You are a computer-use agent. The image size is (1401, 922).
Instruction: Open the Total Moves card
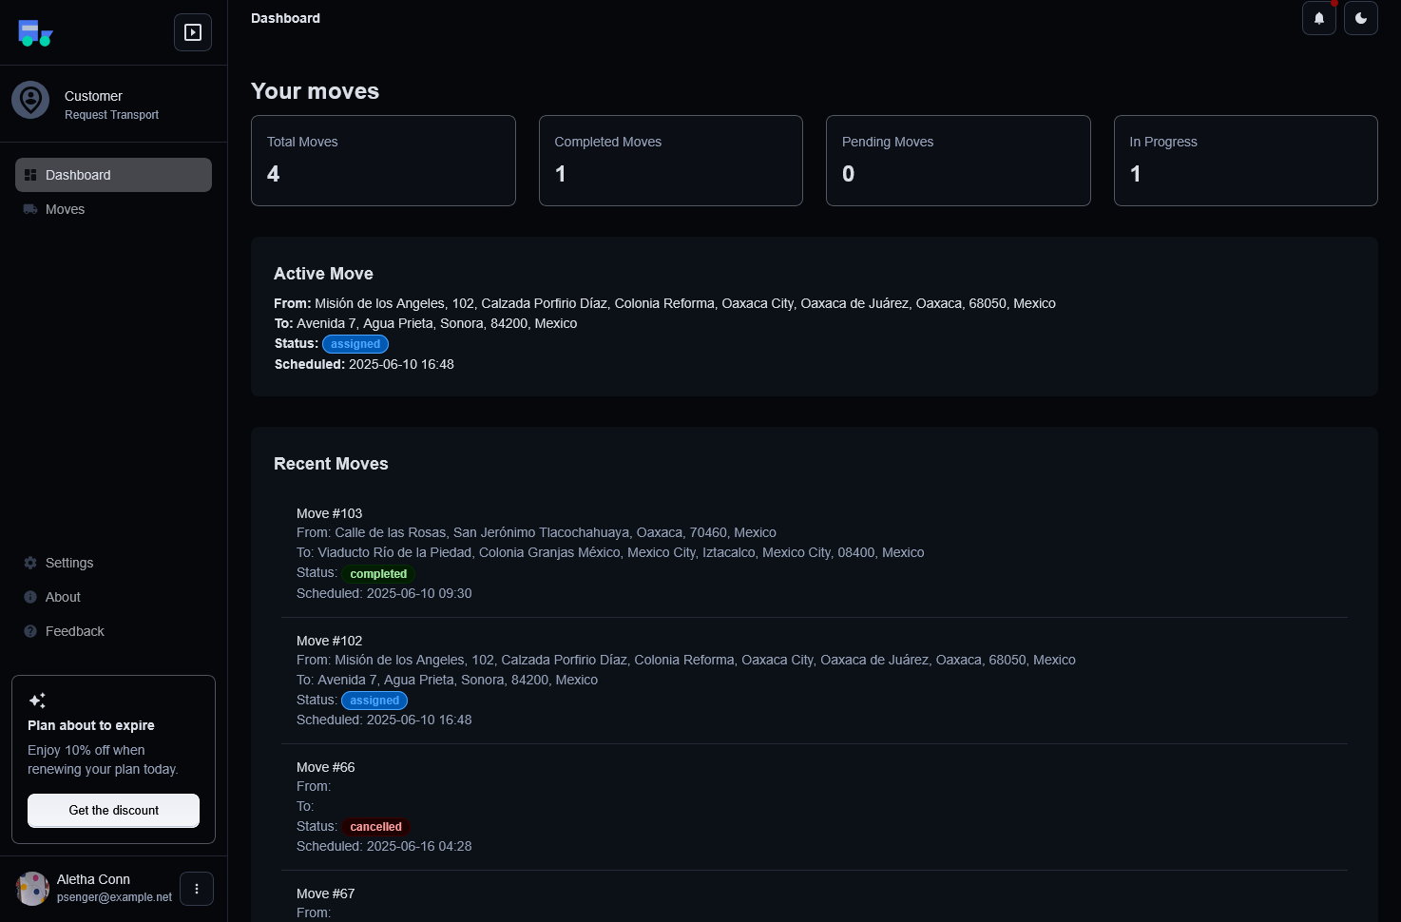383,161
